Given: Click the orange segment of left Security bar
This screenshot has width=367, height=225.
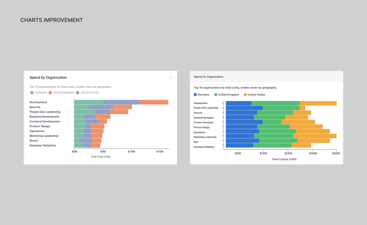Looking at the screenshot, I should pyautogui.click(x=123, y=107).
